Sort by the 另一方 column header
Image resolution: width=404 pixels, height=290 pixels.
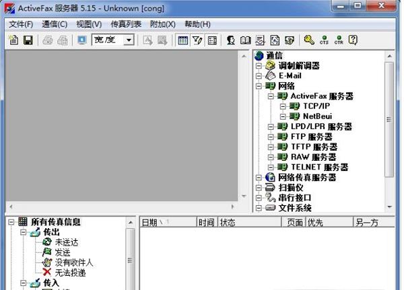(374, 222)
